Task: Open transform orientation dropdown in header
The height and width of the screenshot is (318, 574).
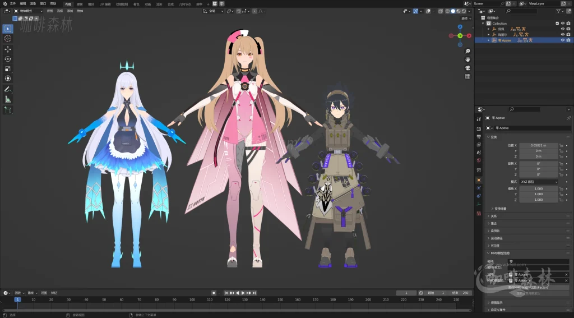Action: click(x=214, y=11)
